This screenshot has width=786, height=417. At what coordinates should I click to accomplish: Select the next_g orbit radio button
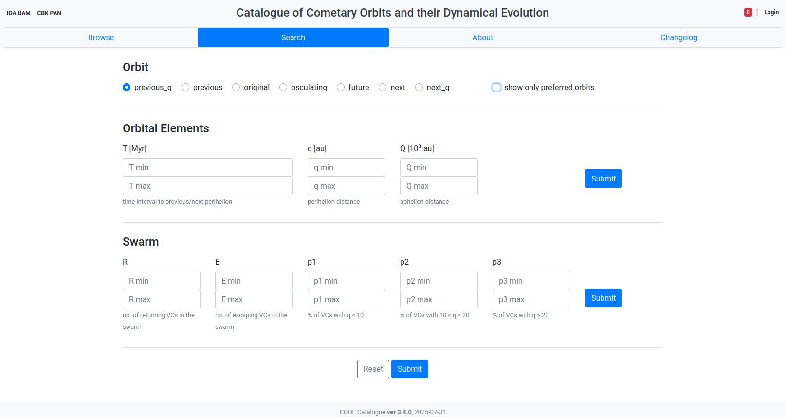(x=419, y=87)
